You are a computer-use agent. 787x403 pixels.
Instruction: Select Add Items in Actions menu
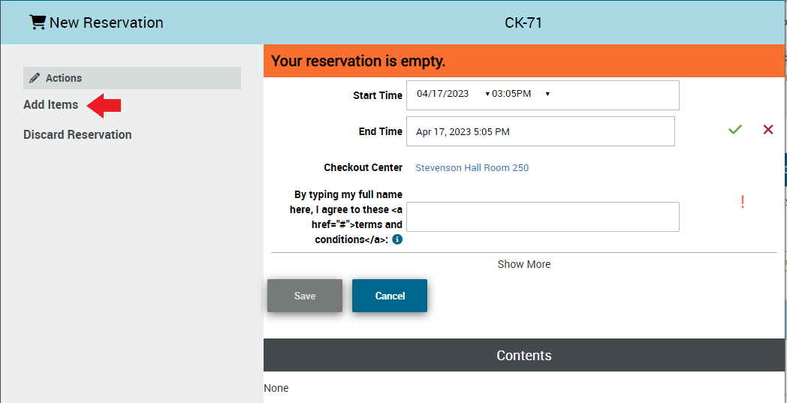point(50,105)
